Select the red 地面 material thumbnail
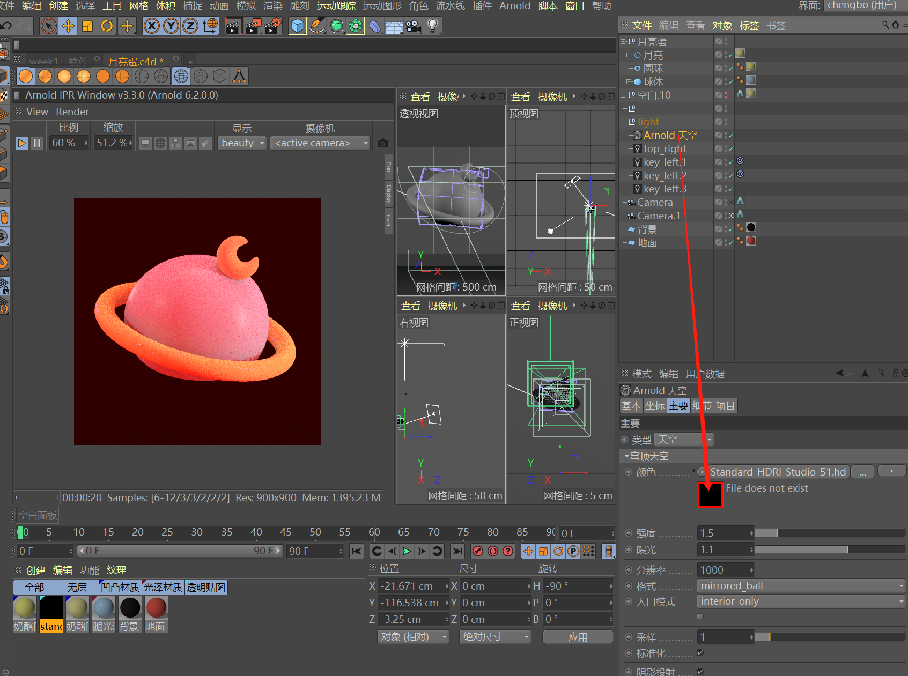The image size is (908, 676). [156, 608]
